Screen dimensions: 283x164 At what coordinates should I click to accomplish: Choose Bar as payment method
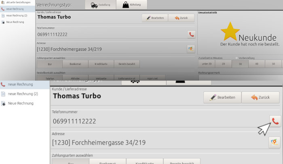coord(50,64)
